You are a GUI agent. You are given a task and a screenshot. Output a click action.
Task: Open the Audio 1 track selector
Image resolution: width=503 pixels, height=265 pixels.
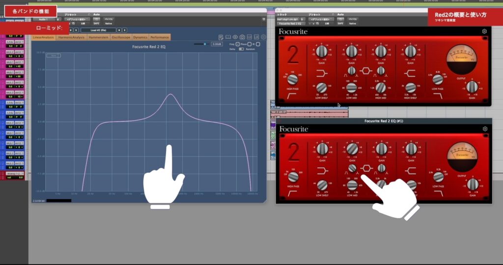[x=44, y=19]
